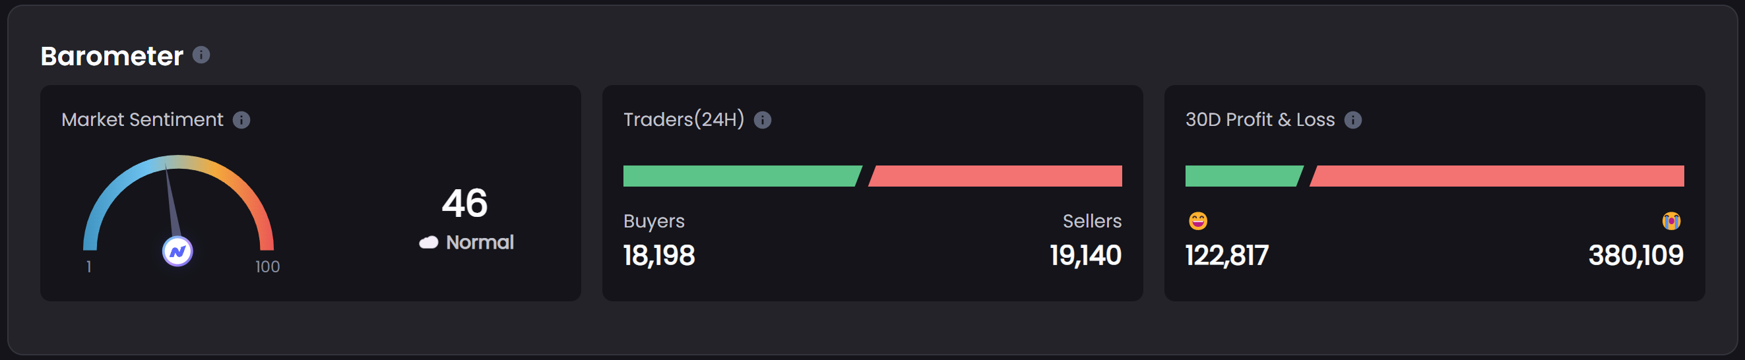Screen dimensions: 1745x360
Task: Click the info icon beside Barometer heading
Action: point(201,55)
